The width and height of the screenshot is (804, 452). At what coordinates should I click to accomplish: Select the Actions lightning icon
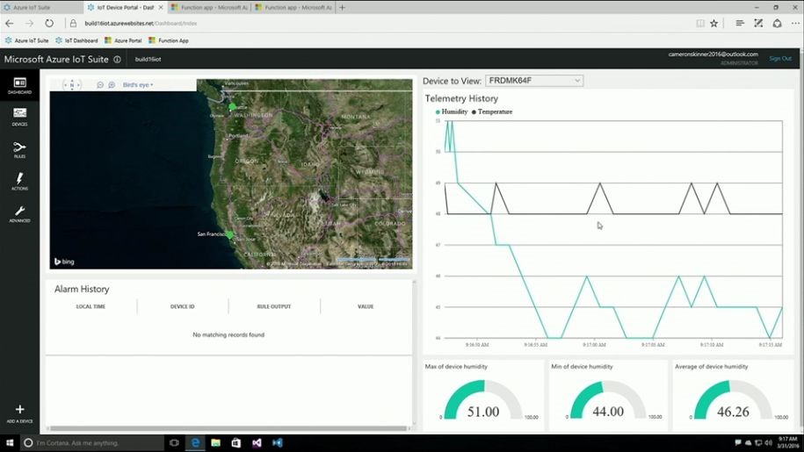click(19, 180)
